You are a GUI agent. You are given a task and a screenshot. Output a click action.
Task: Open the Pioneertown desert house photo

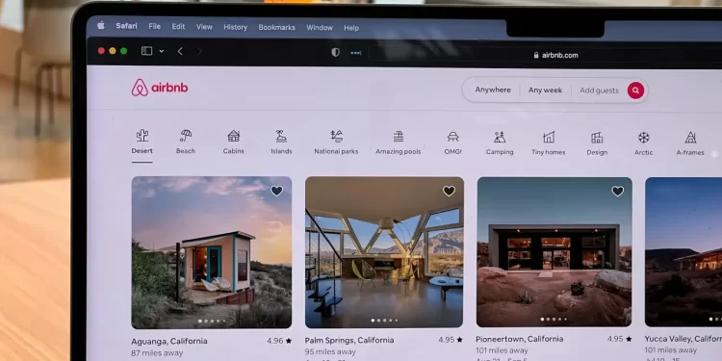pos(554,252)
